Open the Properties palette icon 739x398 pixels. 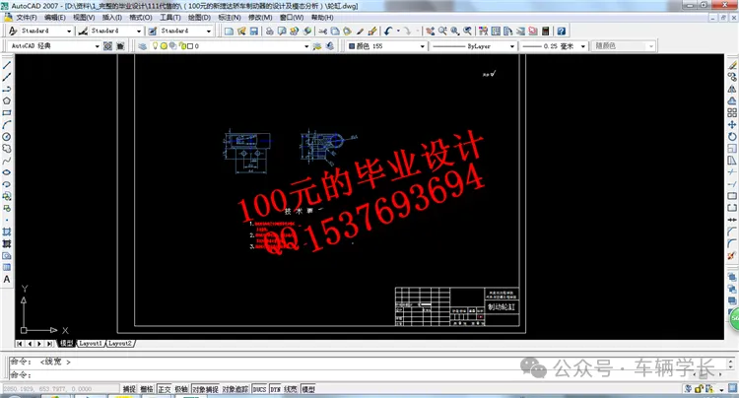483,32
